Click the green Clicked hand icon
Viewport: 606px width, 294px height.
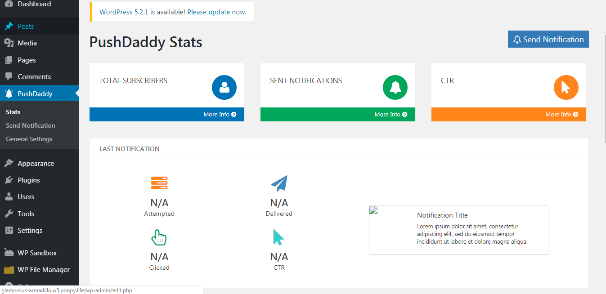159,237
